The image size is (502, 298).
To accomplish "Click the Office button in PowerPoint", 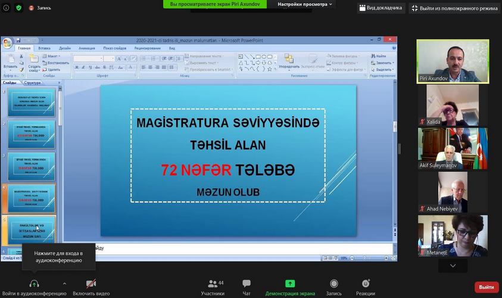I will coord(7,44).
